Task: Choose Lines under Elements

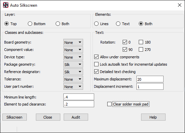Action: coord(96,24)
